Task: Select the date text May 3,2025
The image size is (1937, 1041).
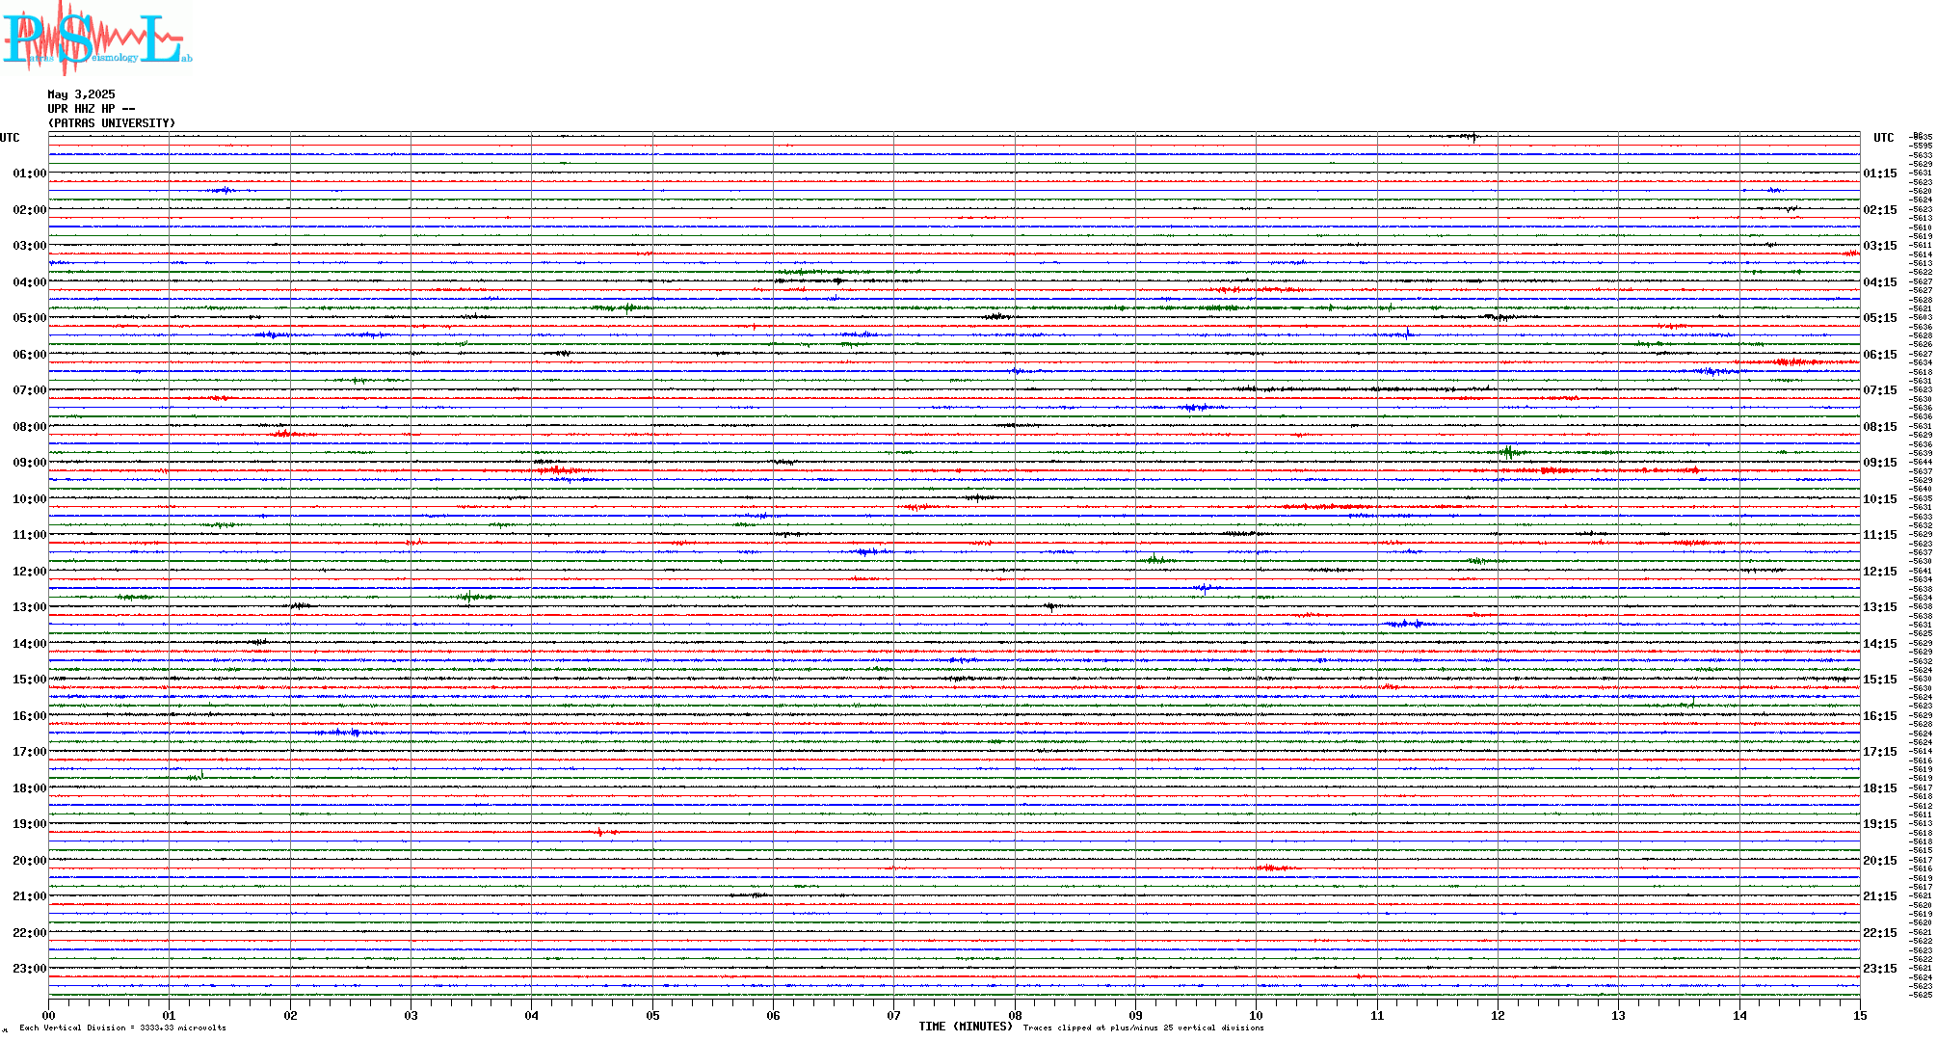Action: coord(81,94)
